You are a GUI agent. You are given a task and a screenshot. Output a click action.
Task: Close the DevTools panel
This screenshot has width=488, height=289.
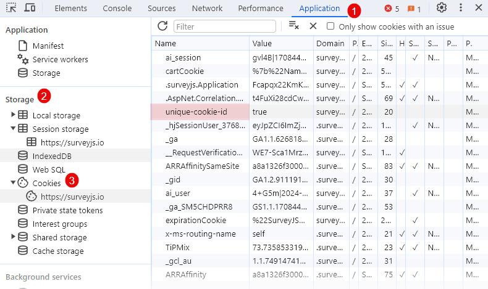479,7
